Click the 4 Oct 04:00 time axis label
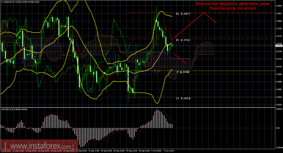Screen dimensions: 283x153 click(x=156, y=150)
